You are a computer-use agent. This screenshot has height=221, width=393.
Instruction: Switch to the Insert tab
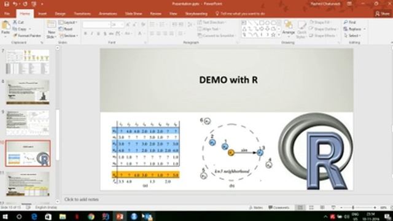[x=42, y=14]
